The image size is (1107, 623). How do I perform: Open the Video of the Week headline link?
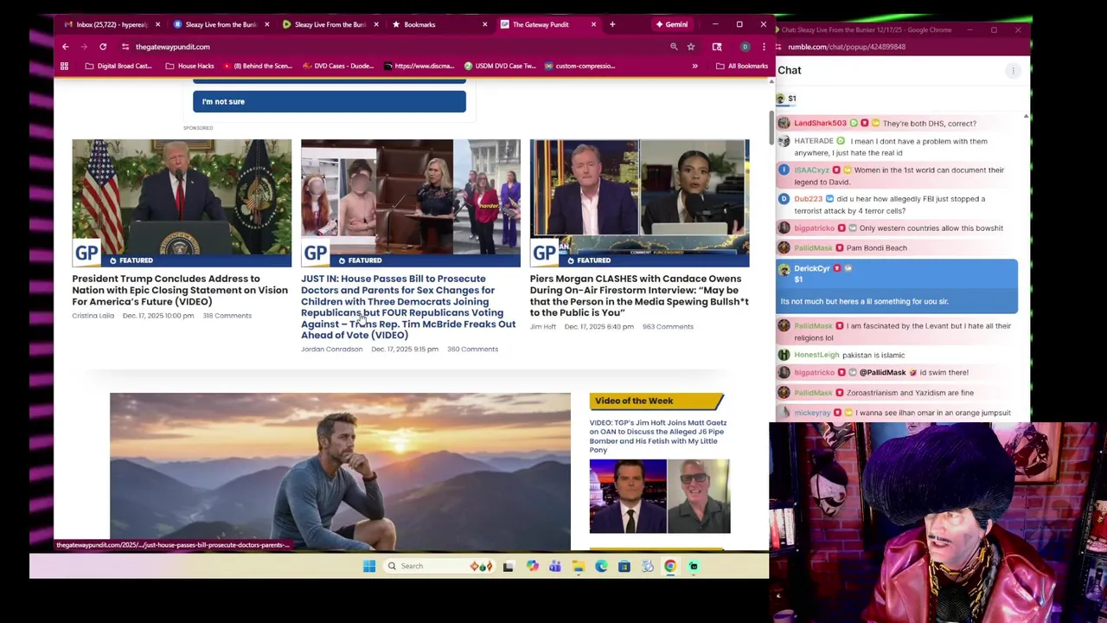coord(658,436)
